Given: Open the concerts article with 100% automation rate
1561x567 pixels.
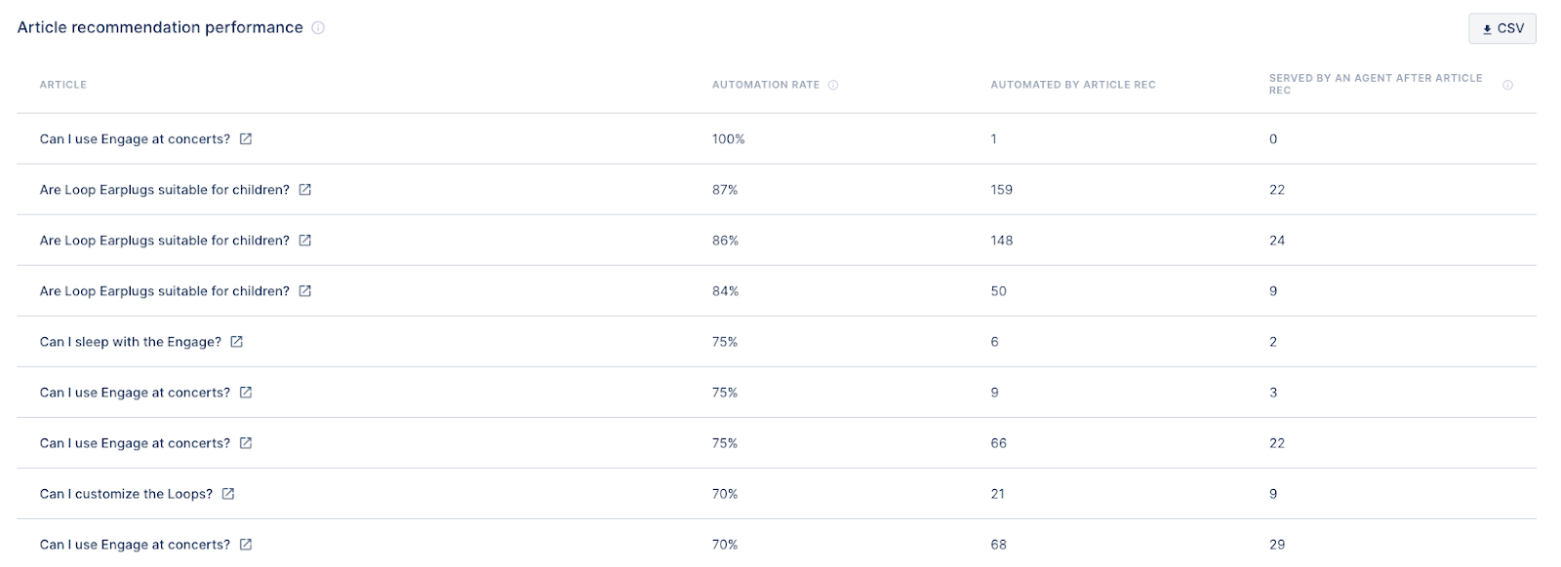Looking at the screenshot, I should click(135, 139).
